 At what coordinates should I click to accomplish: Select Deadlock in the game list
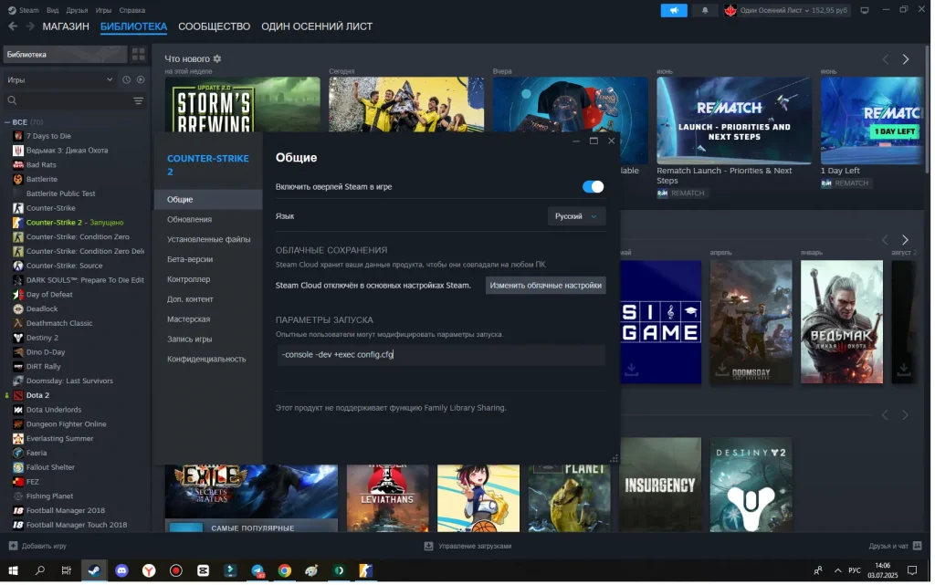42,310
